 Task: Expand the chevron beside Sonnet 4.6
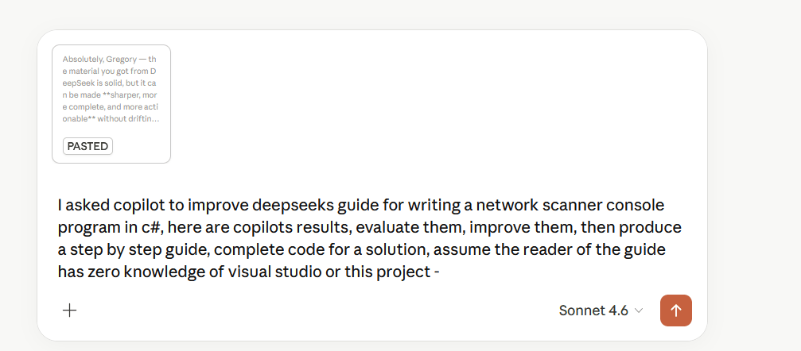[x=639, y=310]
